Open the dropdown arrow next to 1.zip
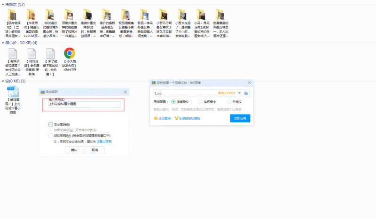376x219 pixels. tap(239, 93)
